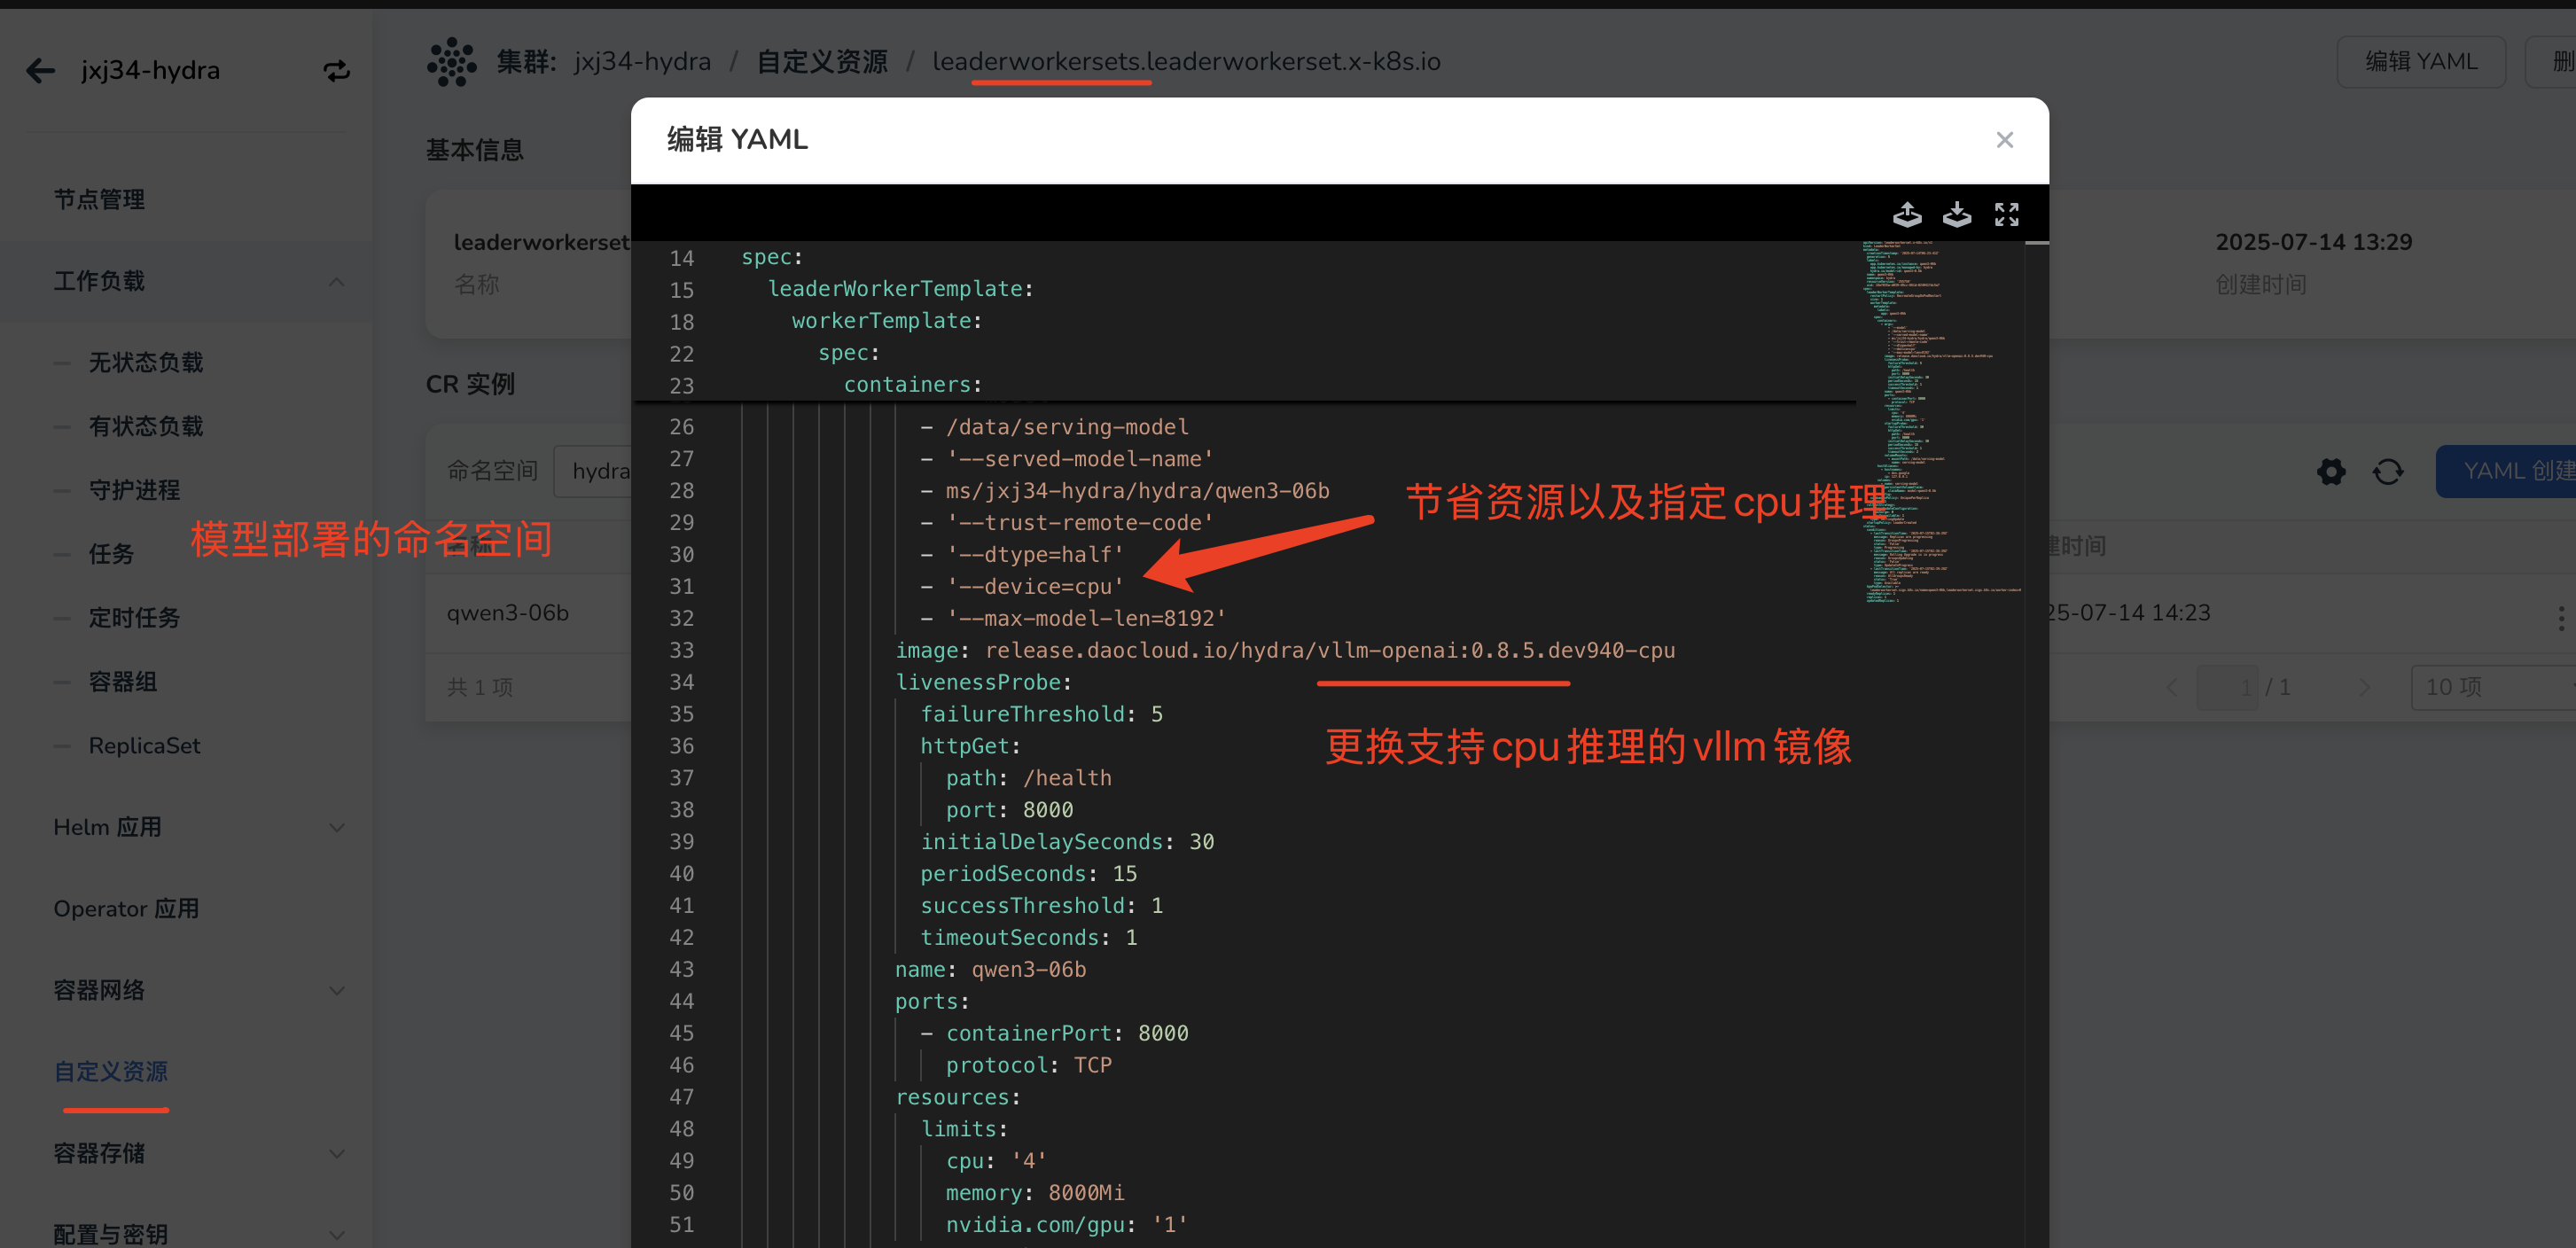Click the upload YAML file icon
This screenshot has width=2576, height=1248.
1907,214
